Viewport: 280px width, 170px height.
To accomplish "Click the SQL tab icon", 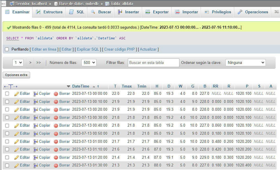I will click(x=71, y=12).
